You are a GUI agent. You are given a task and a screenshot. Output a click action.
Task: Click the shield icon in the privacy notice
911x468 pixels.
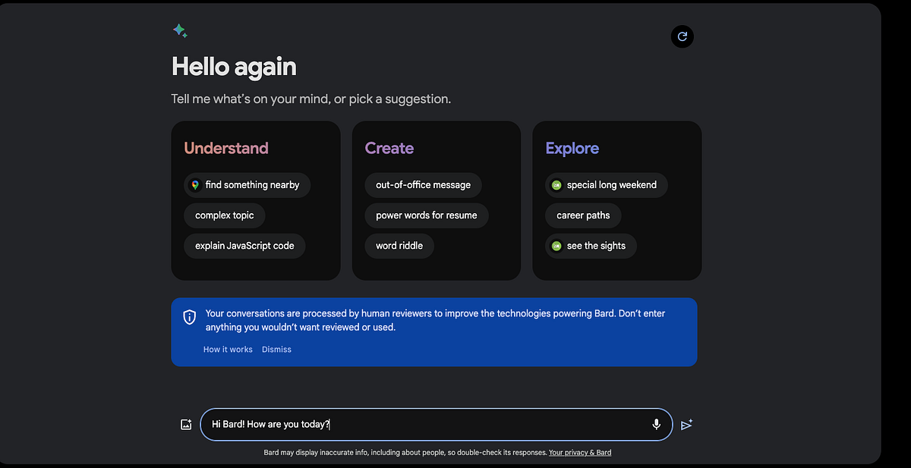coord(190,316)
